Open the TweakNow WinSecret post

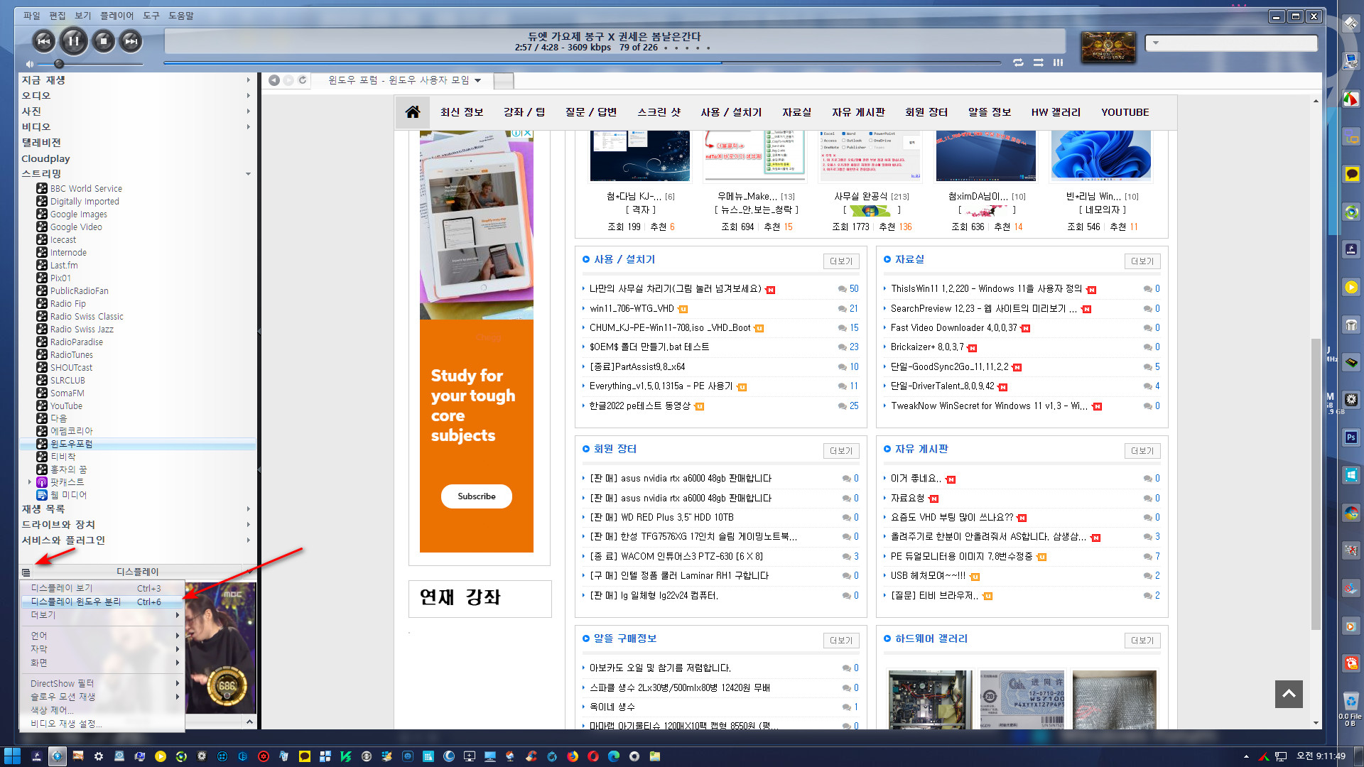click(x=989, y=406)
